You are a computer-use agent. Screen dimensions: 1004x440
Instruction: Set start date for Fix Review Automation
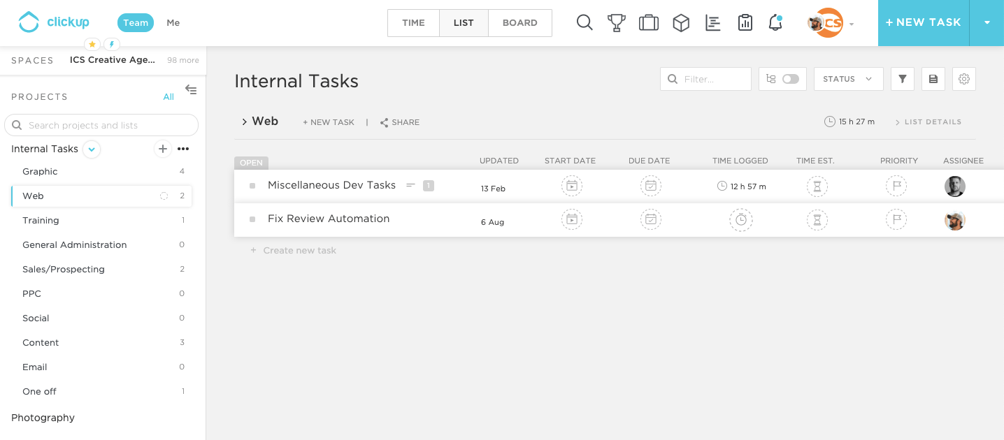tap(572, 219)
